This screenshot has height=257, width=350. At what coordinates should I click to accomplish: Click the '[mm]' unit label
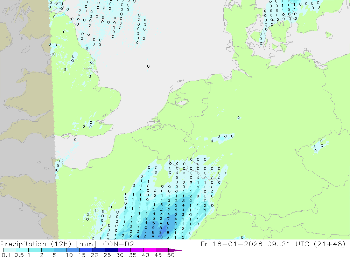pyautogui.click(x=86, y=244)
